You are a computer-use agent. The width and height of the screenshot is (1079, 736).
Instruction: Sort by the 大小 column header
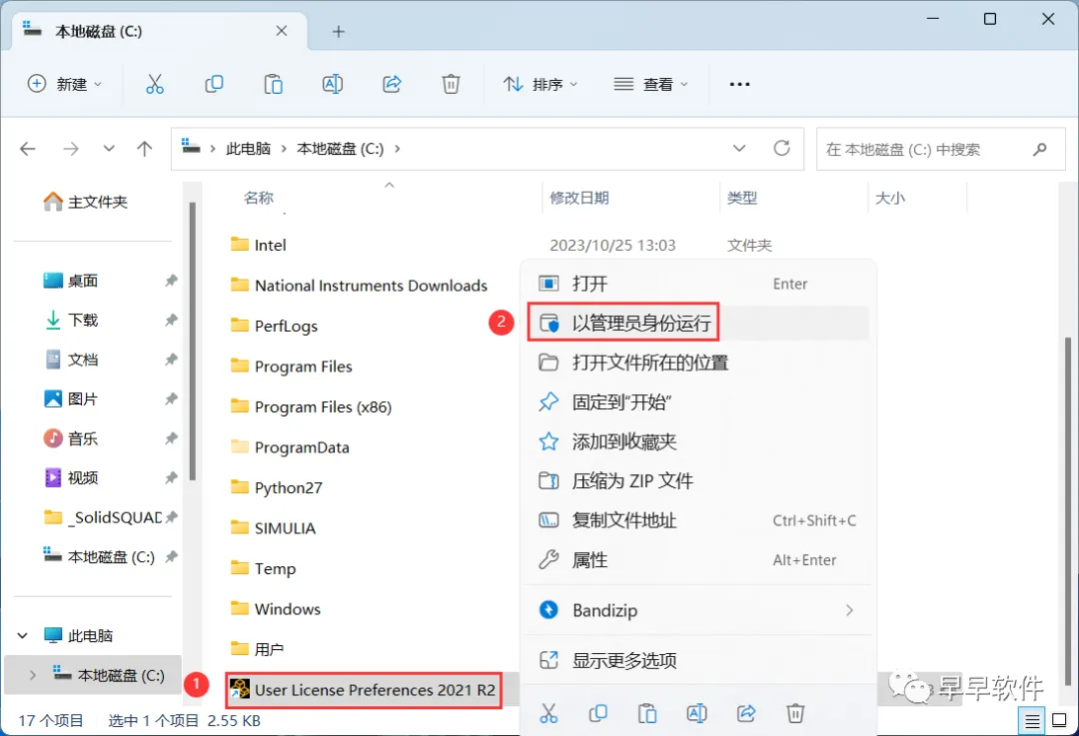point(890,198)
